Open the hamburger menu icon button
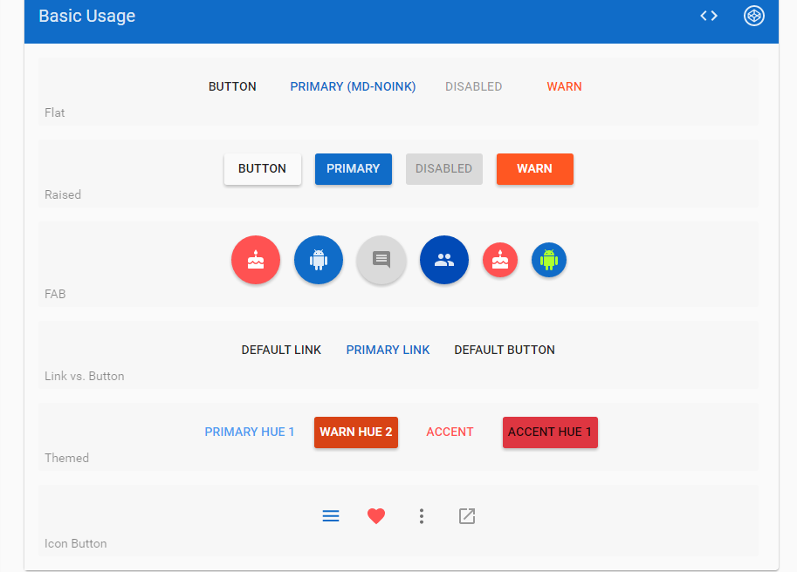 [x=331, y=516]
